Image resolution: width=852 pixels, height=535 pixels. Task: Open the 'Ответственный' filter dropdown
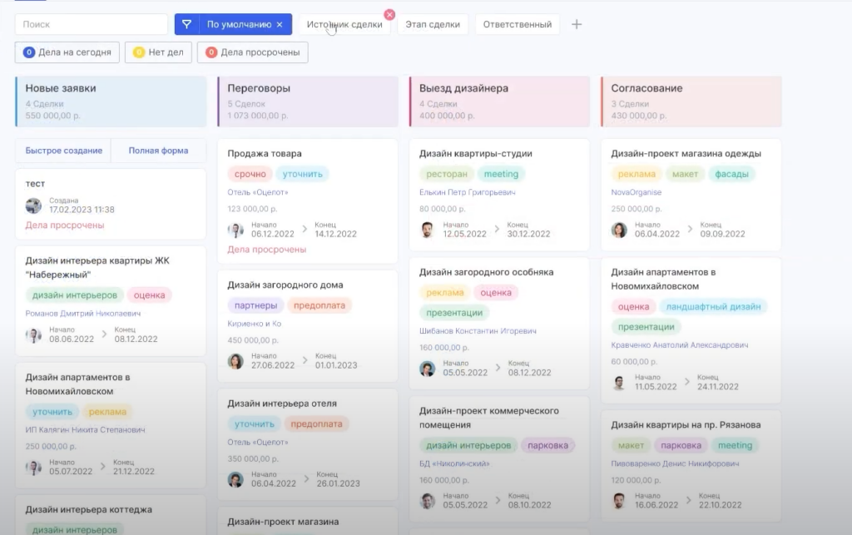[x=517, y=25]
